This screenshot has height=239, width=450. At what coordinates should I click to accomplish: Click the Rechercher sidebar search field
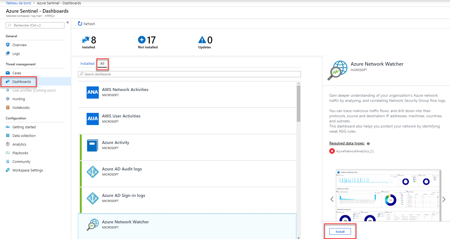coord(35,25)
